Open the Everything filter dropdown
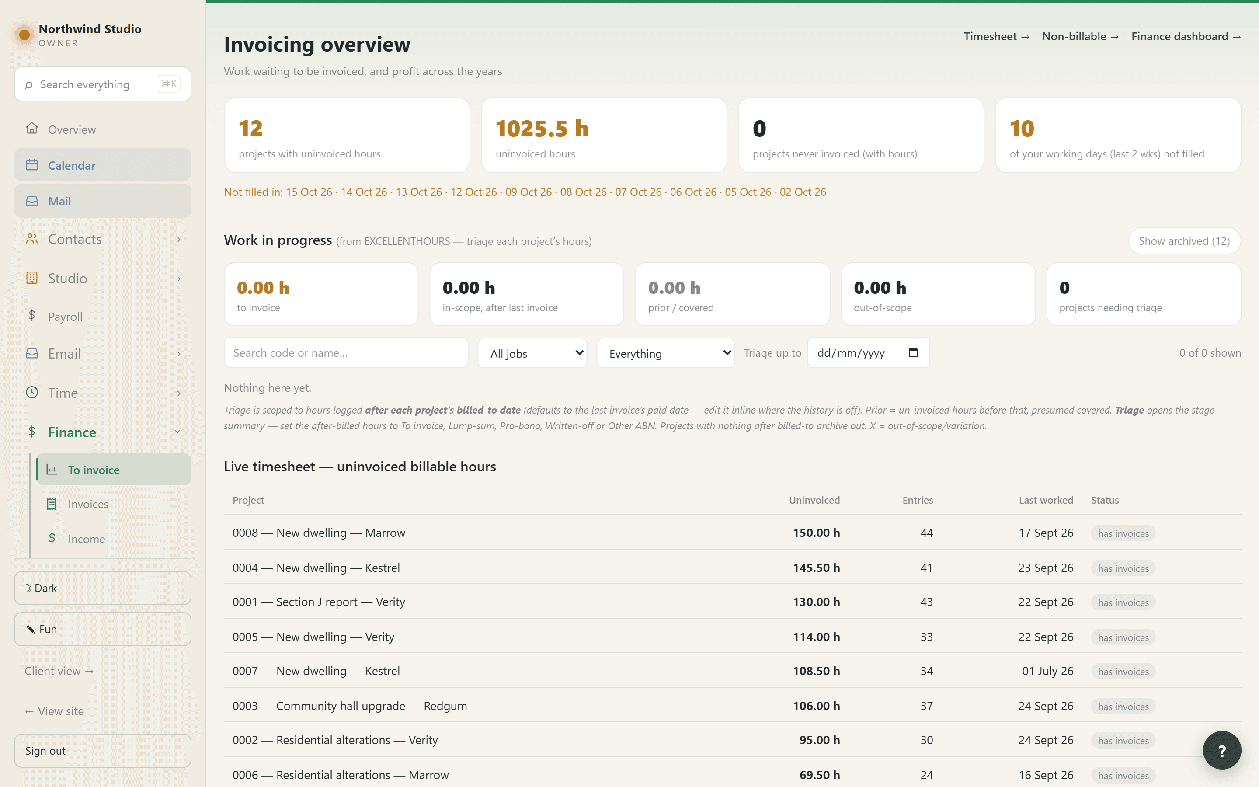Viewport: 1259px width, 787px height. (x=665, y=353)
